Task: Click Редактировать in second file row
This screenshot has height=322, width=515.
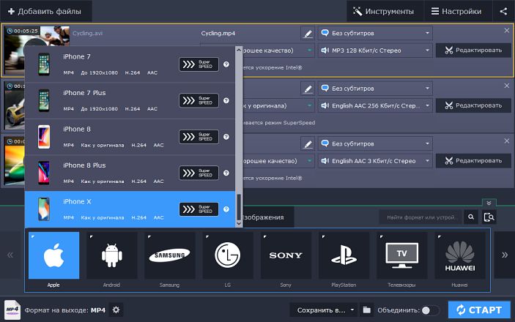Action: tap(473, 105)
